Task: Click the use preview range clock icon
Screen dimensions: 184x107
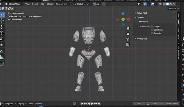Action: coord(148,103)
